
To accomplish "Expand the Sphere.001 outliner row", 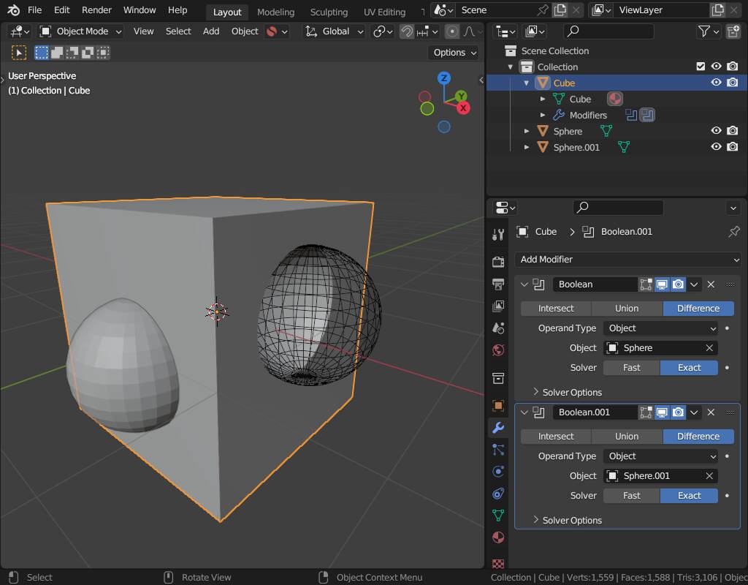I will 527,147.
